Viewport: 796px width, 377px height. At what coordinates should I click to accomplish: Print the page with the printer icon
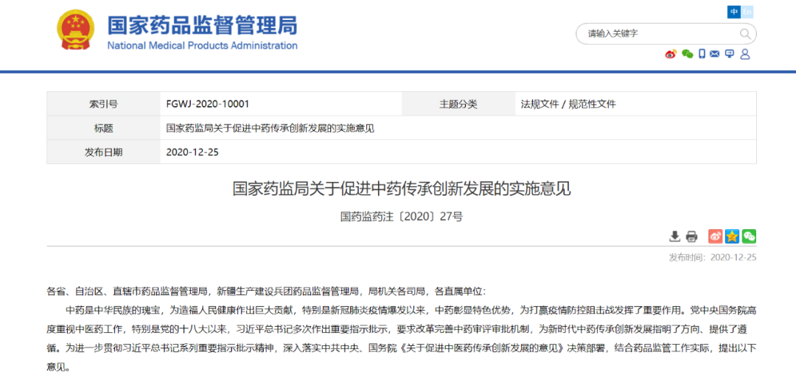point(691,236)
